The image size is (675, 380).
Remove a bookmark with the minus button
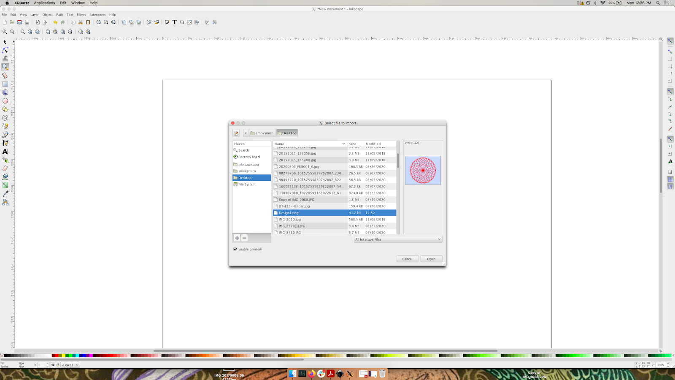pos(244,238)
